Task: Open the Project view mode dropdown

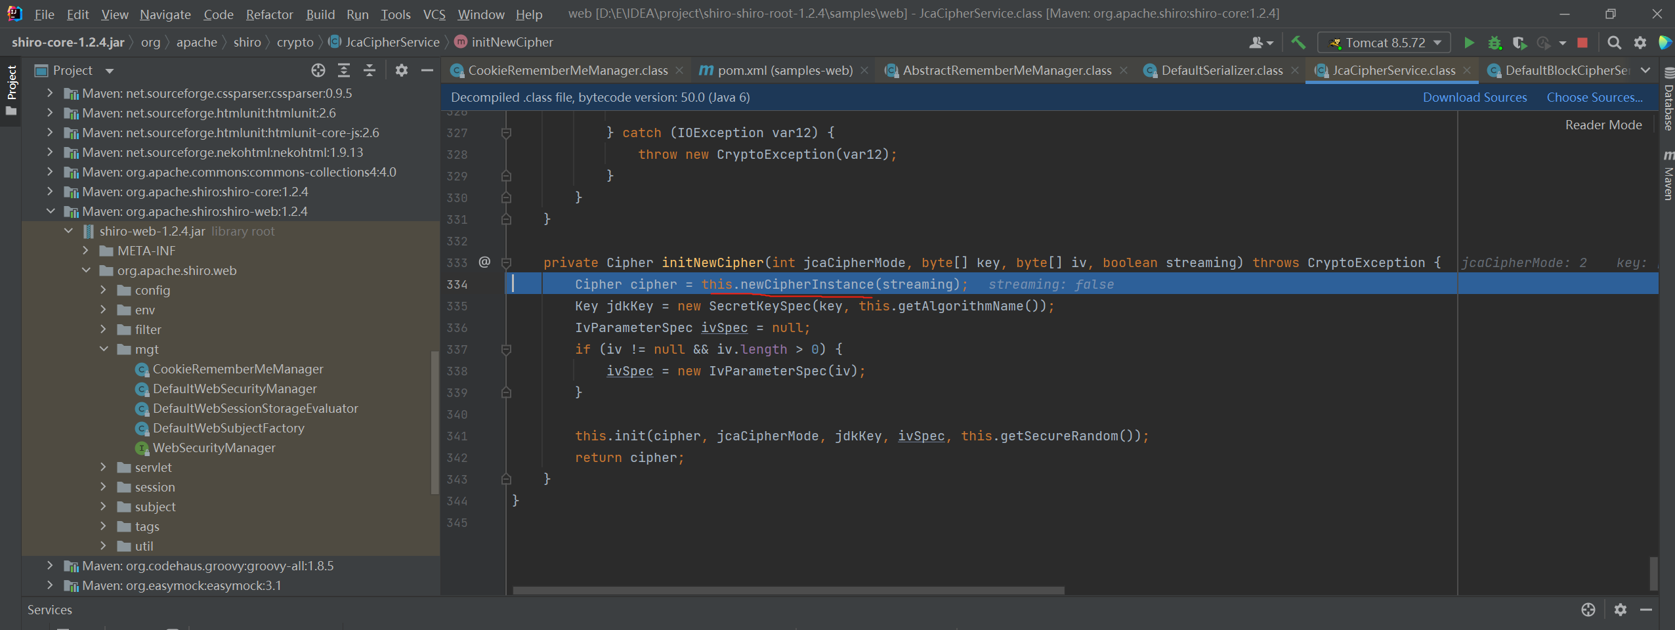Action: point(110,70)
